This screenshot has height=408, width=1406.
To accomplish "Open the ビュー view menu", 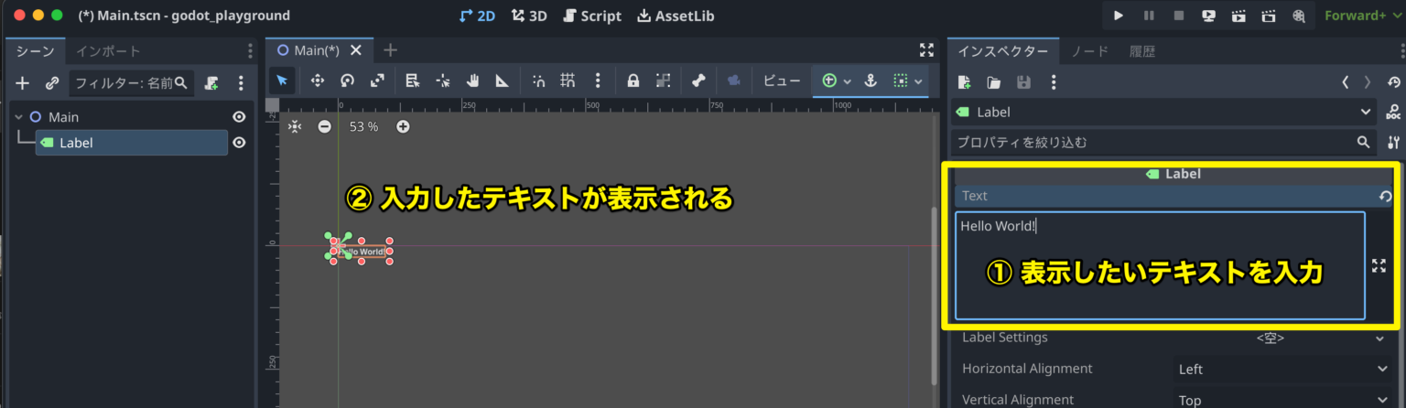I will (x=782, y=81).
